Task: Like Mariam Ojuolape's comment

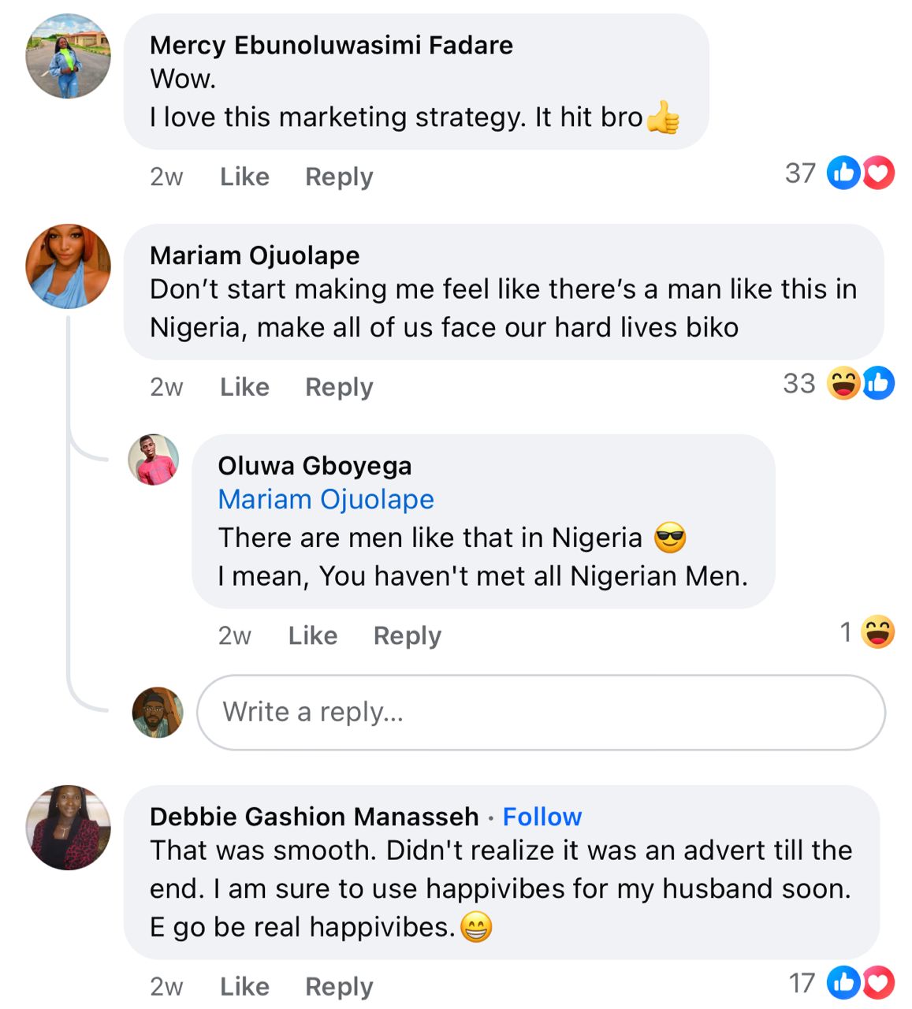Action: (244, 387)
